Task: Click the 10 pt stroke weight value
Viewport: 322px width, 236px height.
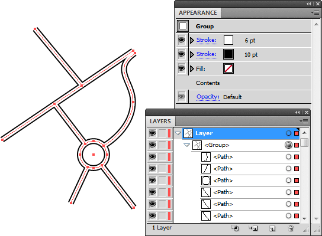Action: tap(251, 55)
